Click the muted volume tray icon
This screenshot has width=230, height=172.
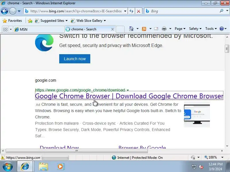(201, 167)
